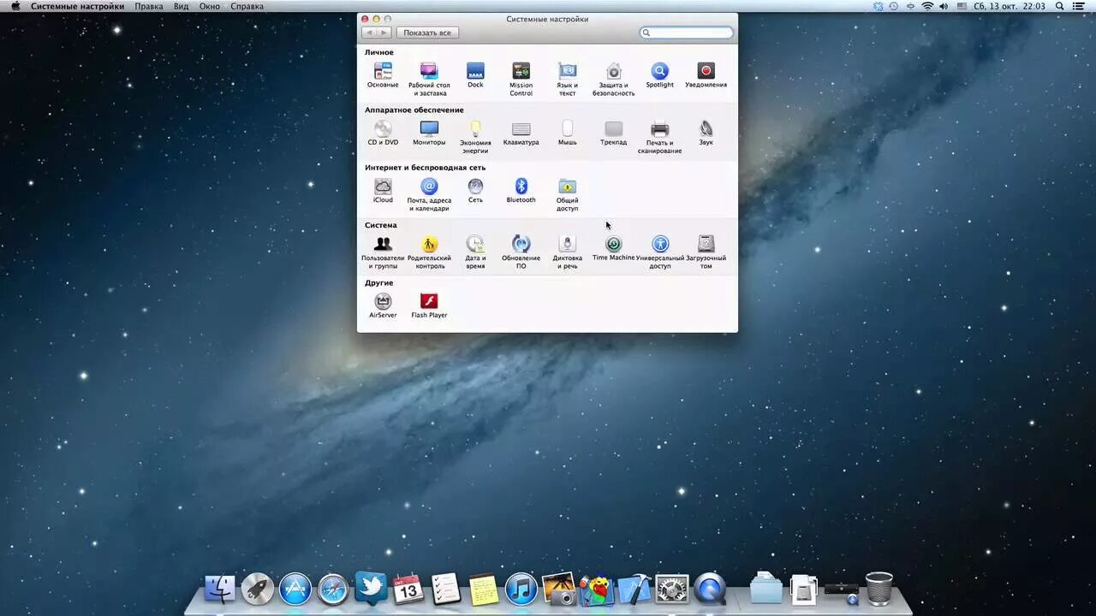Open Рабочий стол и заставка pane

pyautogui.click(x=429, y=79)
